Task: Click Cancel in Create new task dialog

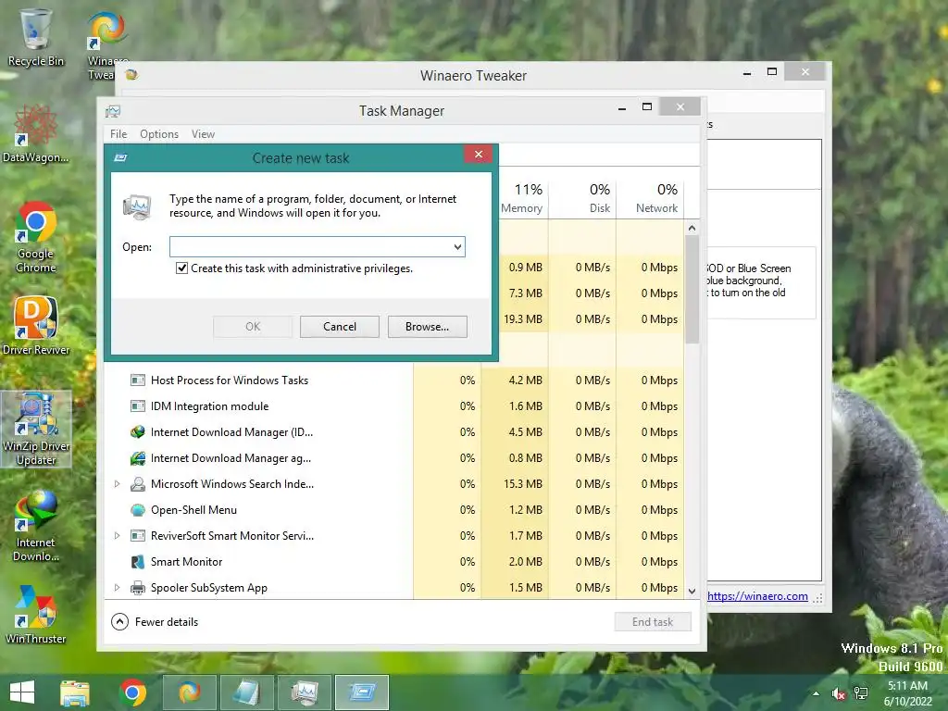Action: click(x=340, y=327)
